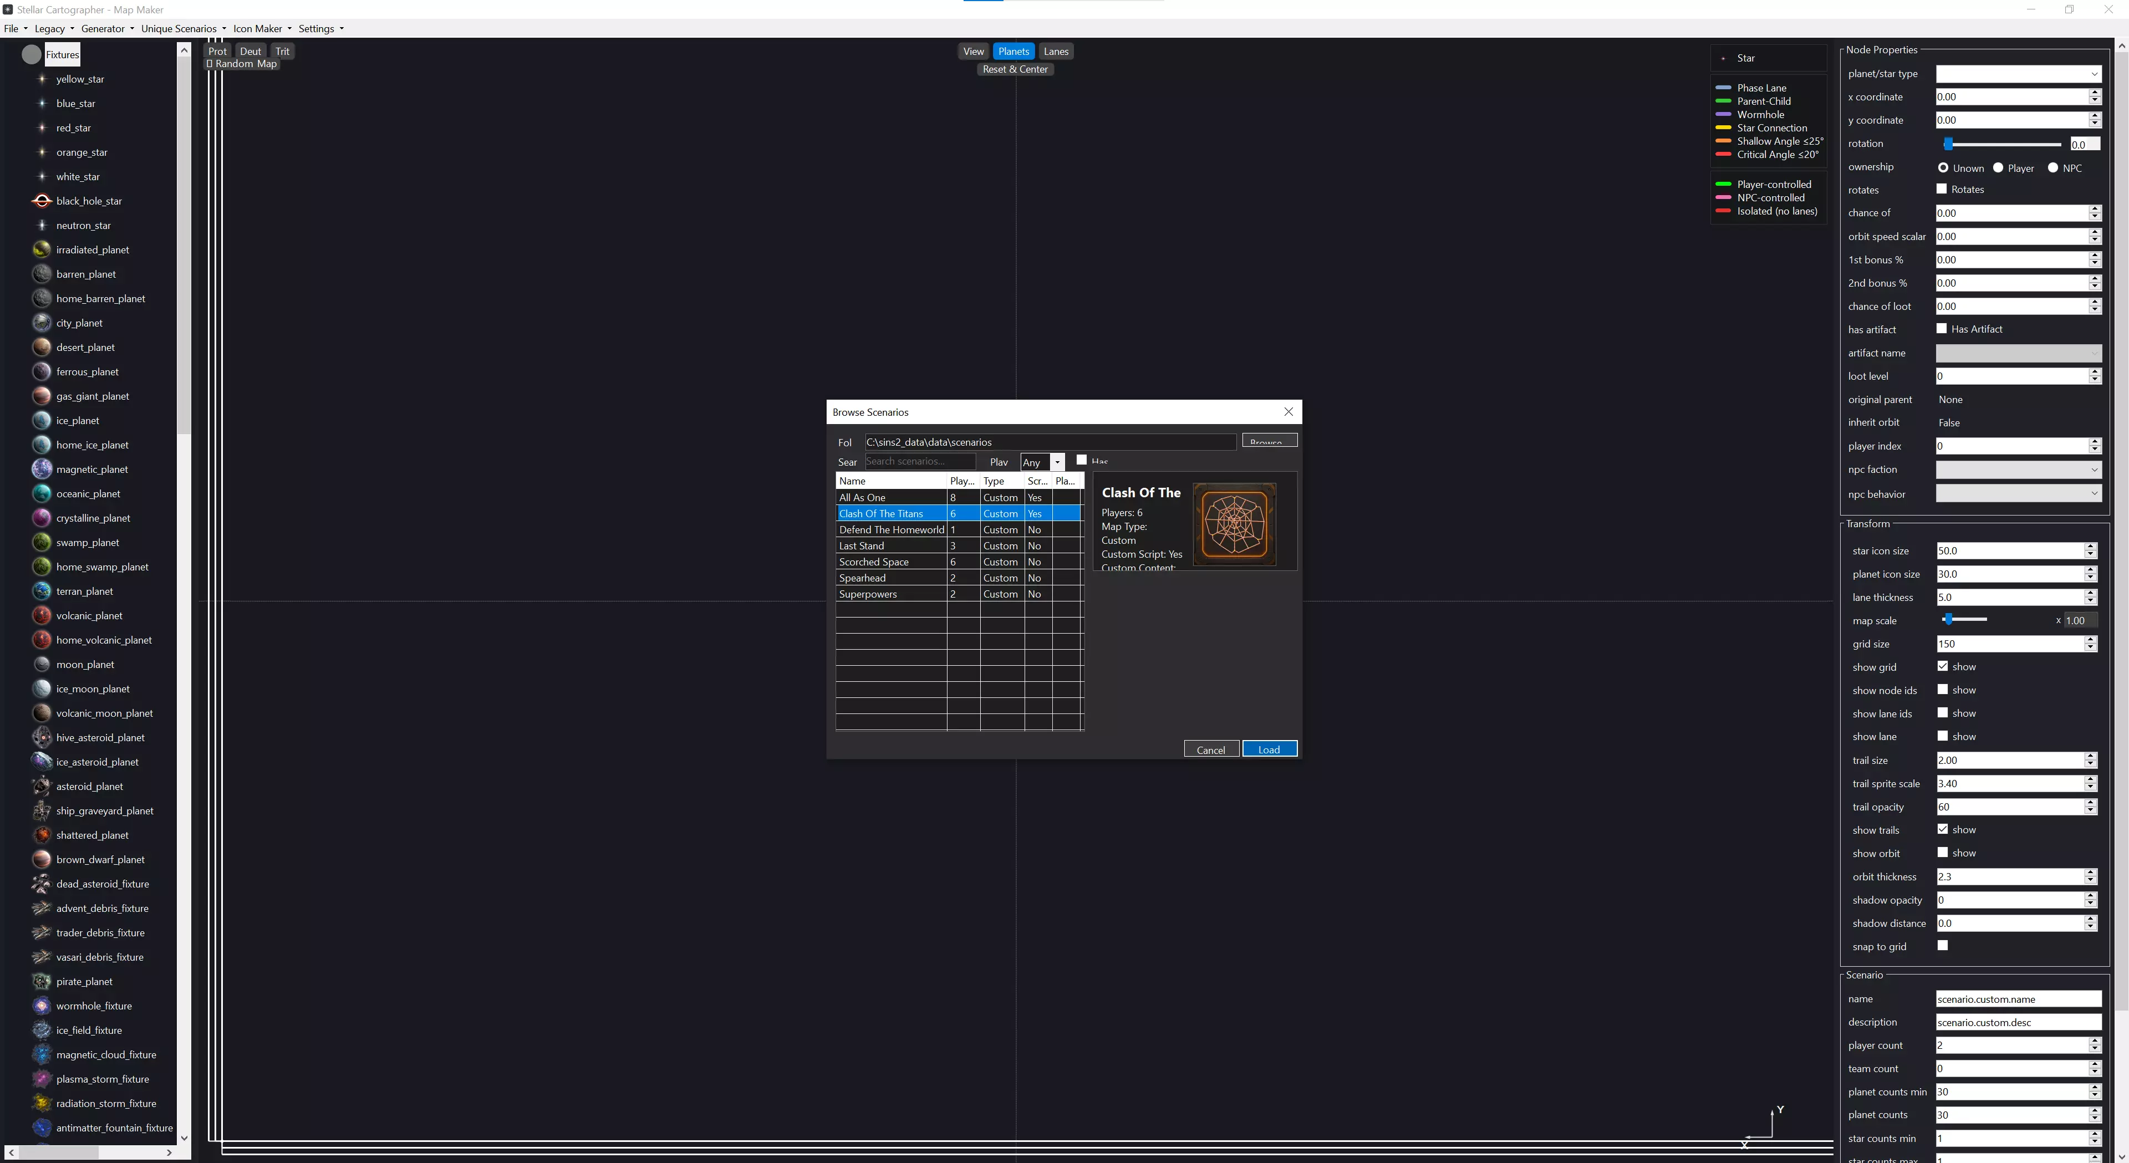
Task: Open the Unique Scenarios menu
Action: tap(182, 28)
